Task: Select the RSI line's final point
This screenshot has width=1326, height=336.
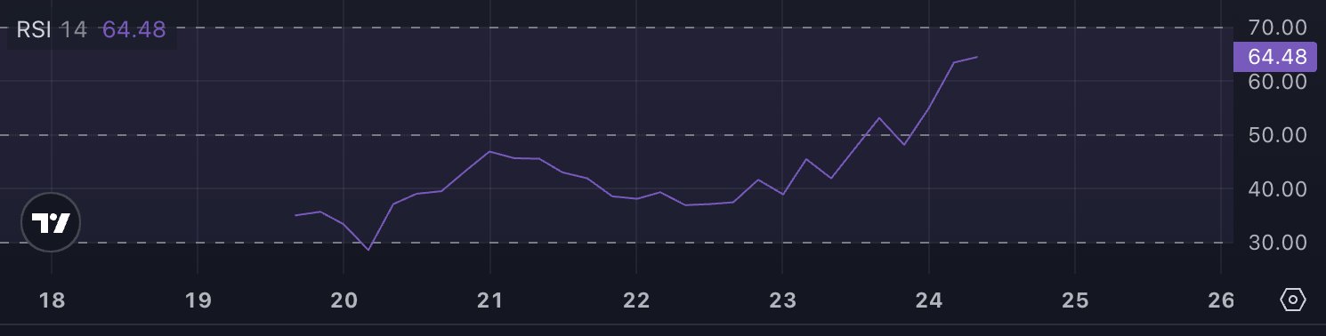Action: click(977, 57)
